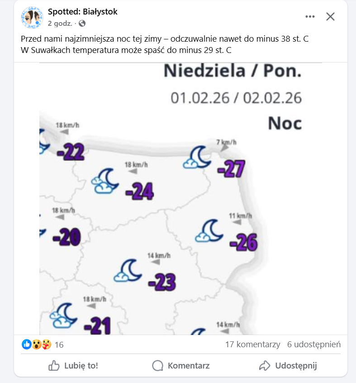Close the post with the X button

click(x=331, y=17)
